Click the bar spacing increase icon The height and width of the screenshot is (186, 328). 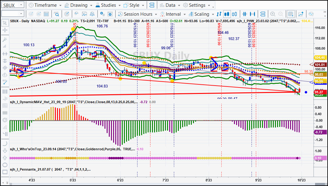(x=252, y=14)
